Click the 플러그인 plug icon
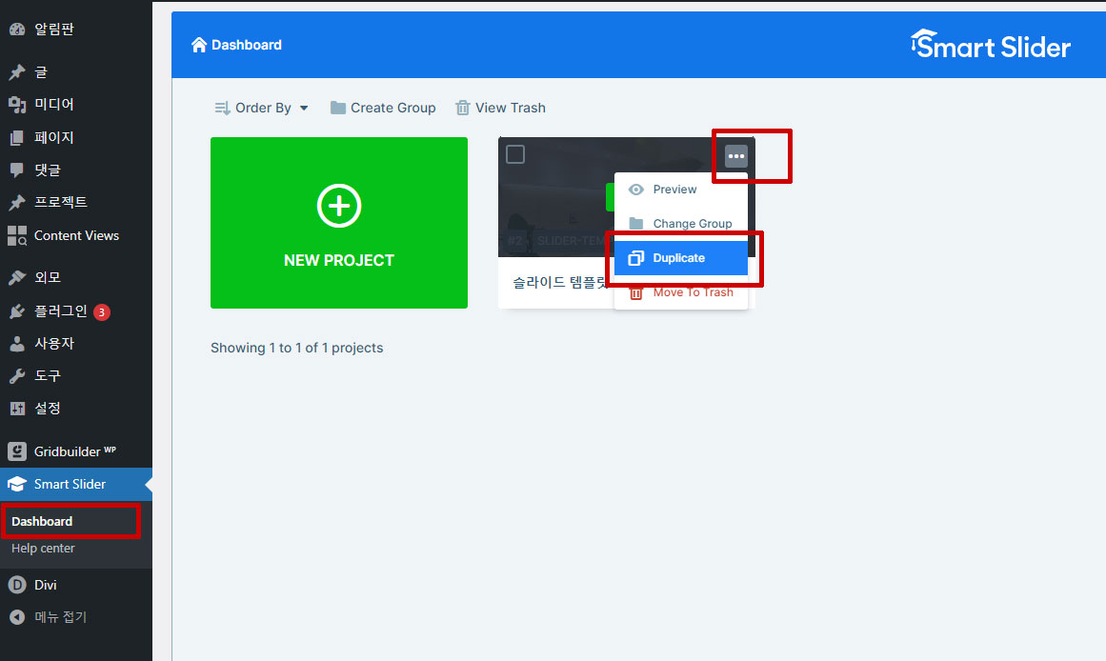Image resolution: width=1106 pixels, height=661 pixels. (17, 311)
